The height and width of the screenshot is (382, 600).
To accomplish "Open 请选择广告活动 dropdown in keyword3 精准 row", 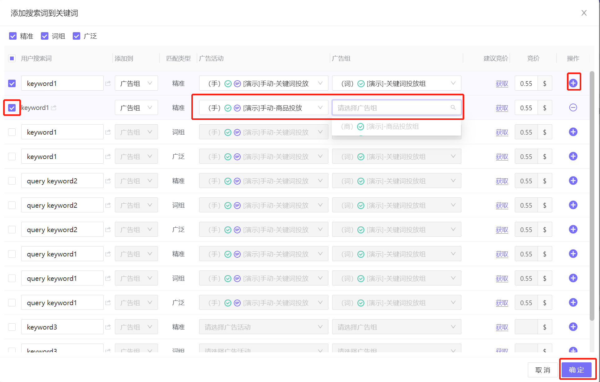I will 264,327.
